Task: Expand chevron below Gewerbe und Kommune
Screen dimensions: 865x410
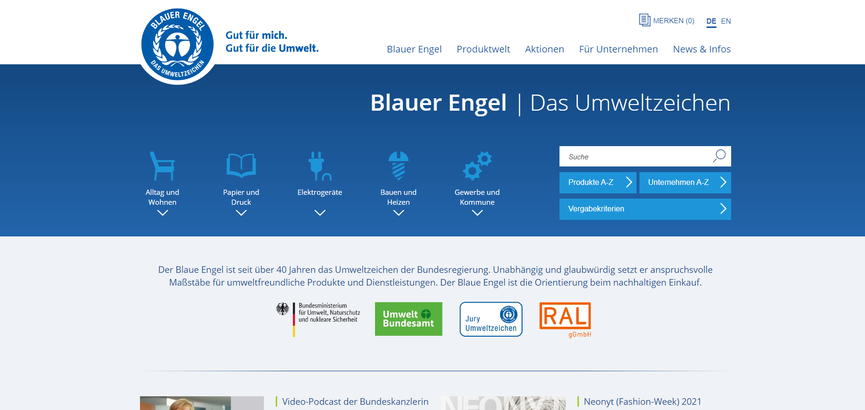Action: (477, 213)
